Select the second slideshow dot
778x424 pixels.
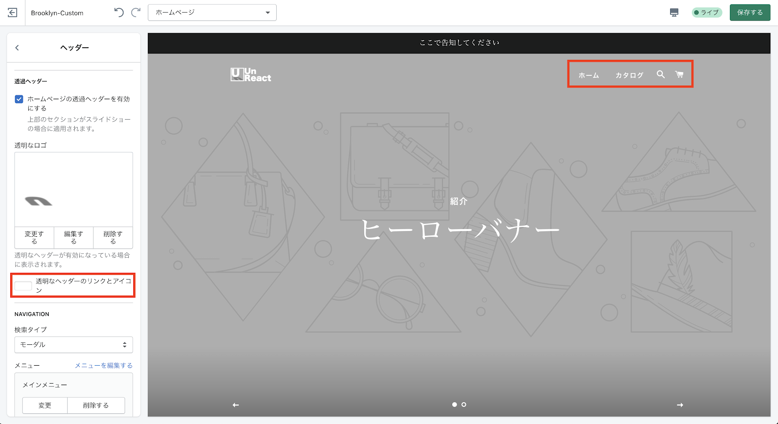[x=464, y=405]
